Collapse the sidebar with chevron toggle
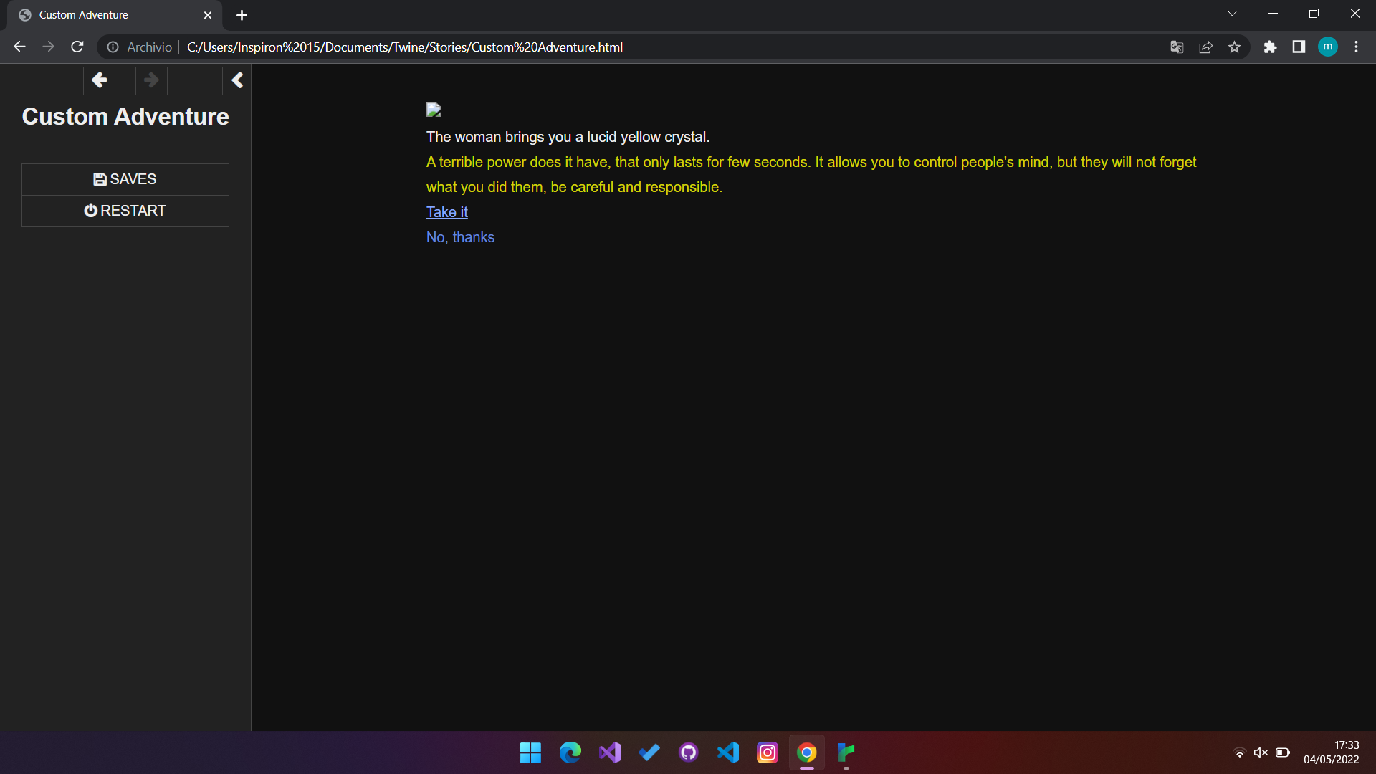Screen dimensions: 1376x774 pos(236,80)
